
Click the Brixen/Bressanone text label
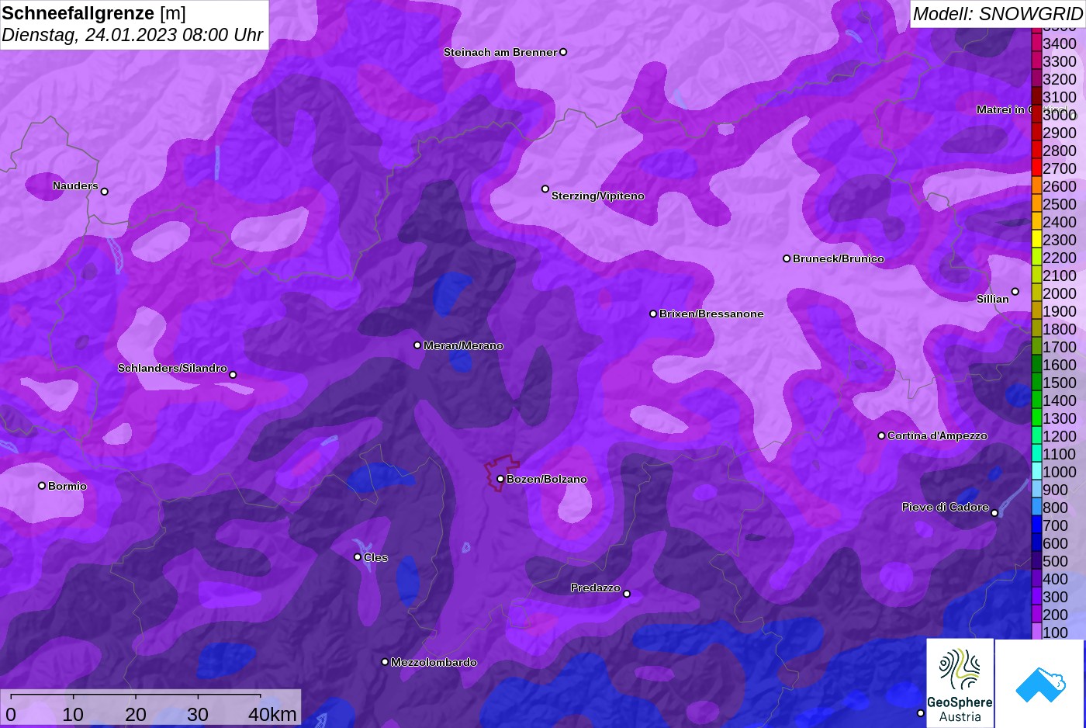click(711, 314)
